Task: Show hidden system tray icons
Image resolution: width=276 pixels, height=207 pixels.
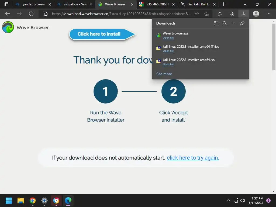Action: tap(229, 201)
